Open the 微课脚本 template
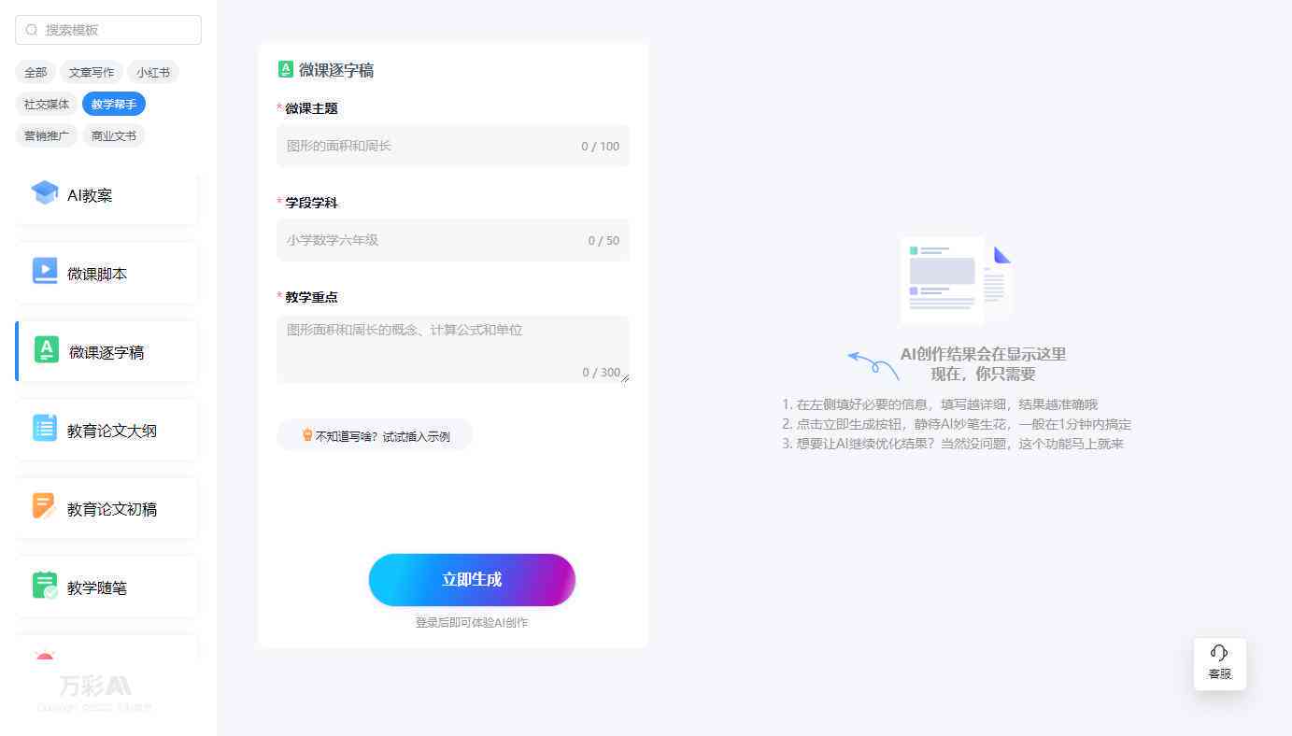The image size is (1292, 736). point(106,274)
